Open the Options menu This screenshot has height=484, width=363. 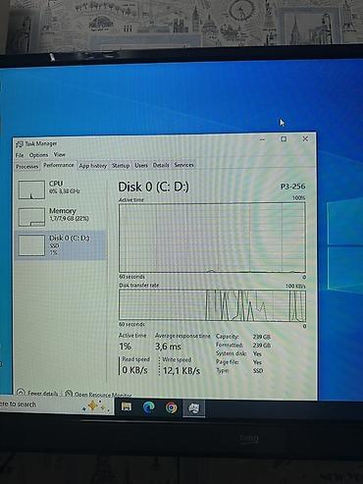(x=38, y=155)
